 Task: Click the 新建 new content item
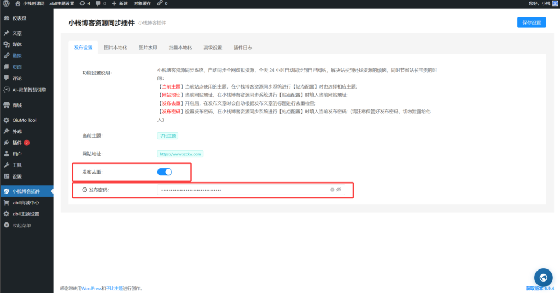[120, 4]
